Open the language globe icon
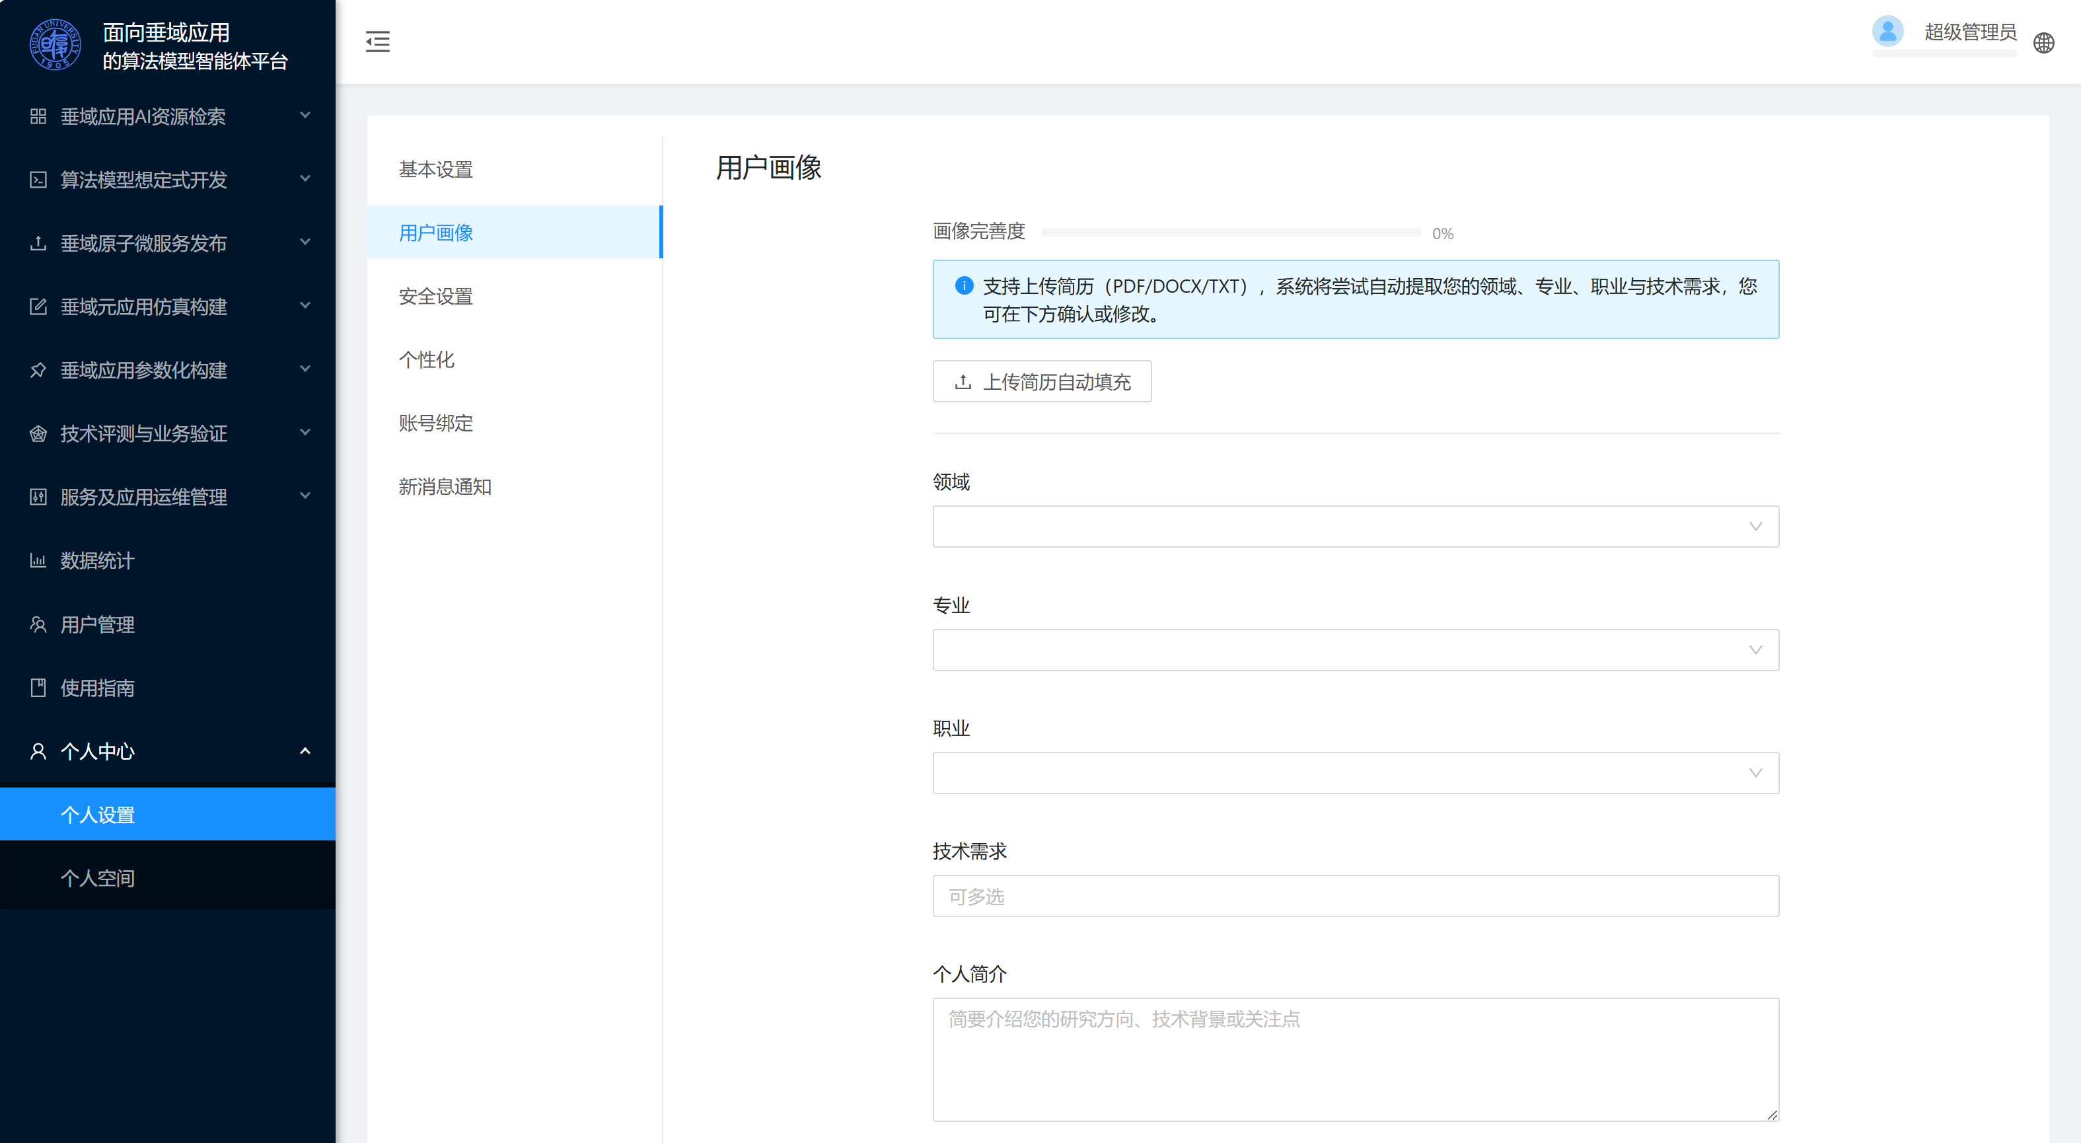The width and height of the screenshot is (2081, 1143). pos(2043,43)
